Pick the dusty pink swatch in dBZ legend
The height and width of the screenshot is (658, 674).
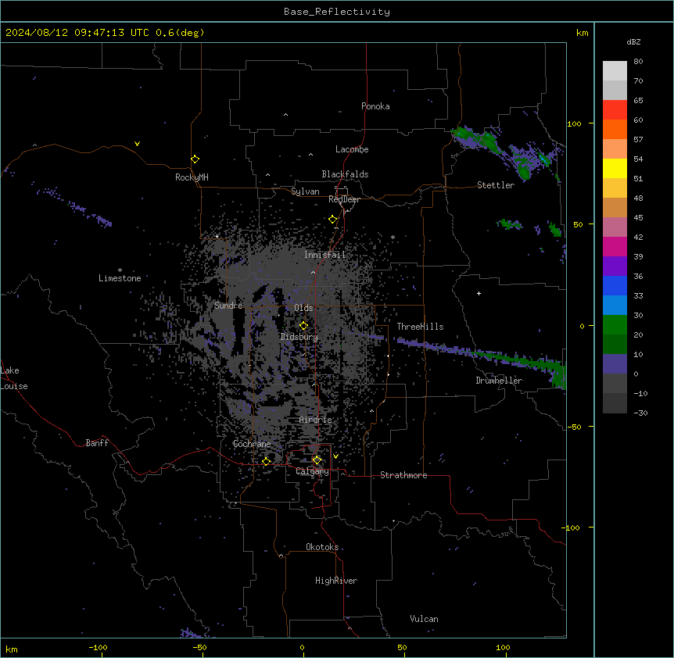tap(615, 227)
